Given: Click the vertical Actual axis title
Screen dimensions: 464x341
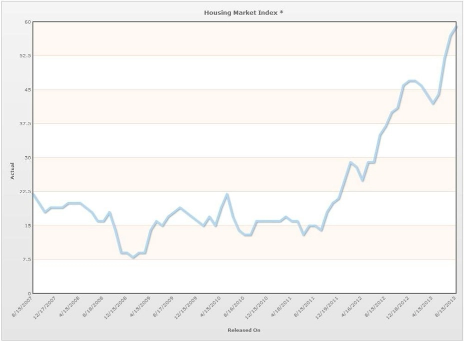Looking at the screenshot, I should pos(12,171).
